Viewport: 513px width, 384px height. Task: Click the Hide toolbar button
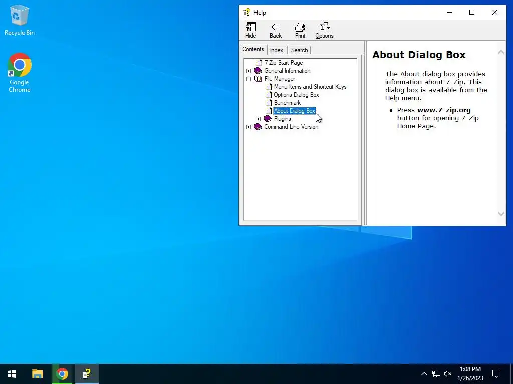coord(251,30)
